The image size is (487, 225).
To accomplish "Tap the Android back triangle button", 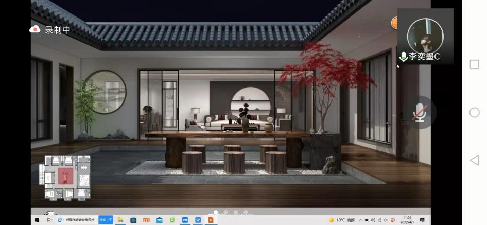I will click(x=474, y=160).
